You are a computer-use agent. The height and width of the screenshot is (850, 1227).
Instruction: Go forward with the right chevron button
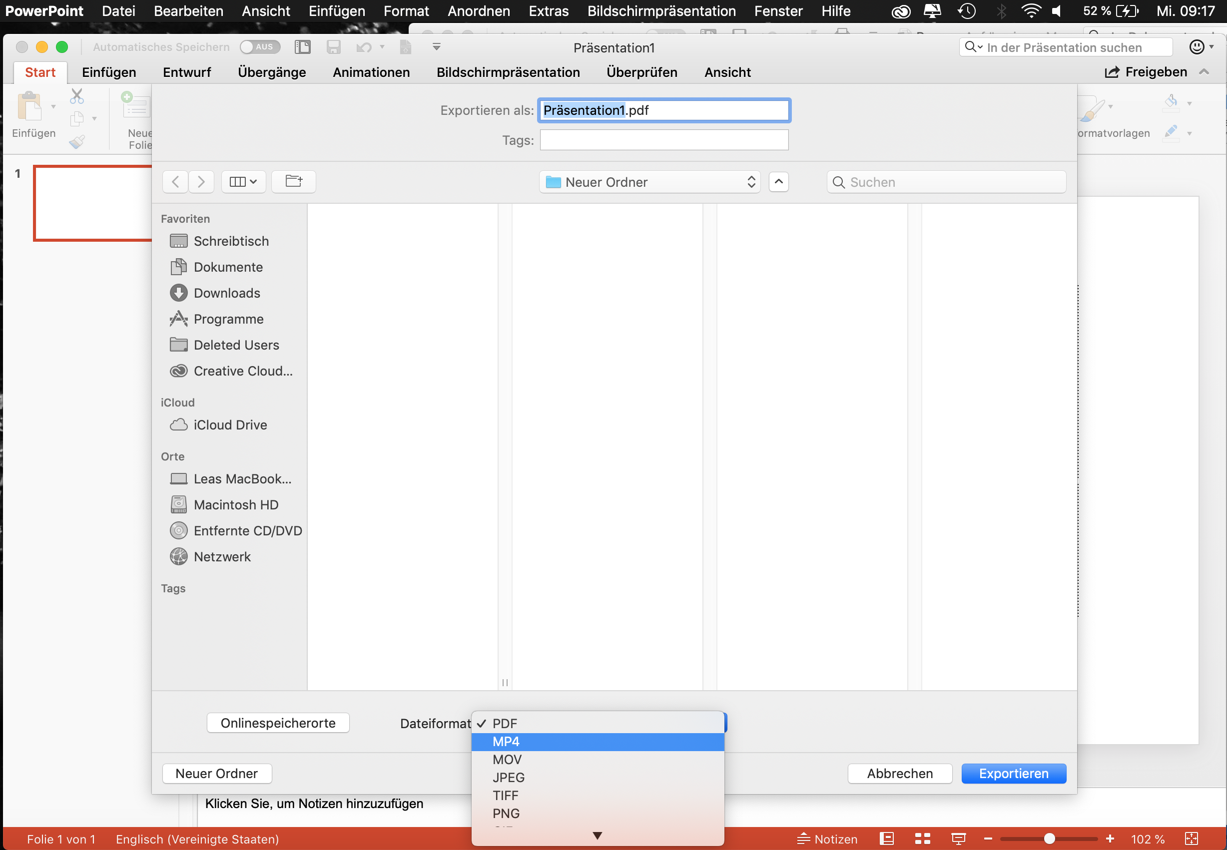click(201, 182)
